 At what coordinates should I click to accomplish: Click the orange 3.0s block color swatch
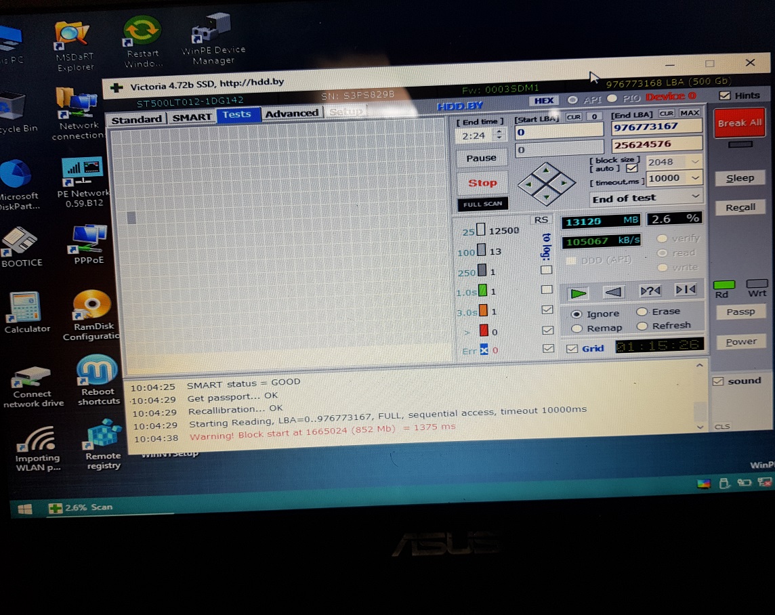click(x=484, y=311)
